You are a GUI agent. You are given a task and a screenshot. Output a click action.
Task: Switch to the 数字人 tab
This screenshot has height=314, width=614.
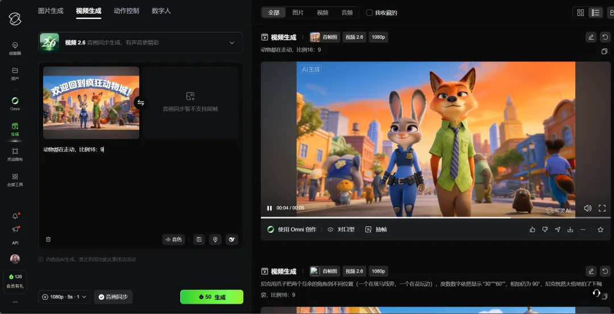click(x=161, y=11)
